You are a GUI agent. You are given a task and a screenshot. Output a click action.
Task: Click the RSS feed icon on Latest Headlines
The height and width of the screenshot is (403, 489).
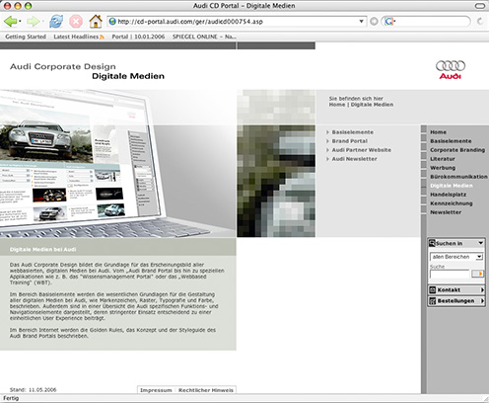(x=102, y=37)
